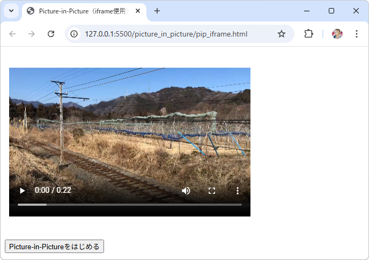The width and height of the screenshot is (369, 260).
Task: Mute the video using speaker icon
Action: (x=186, y=191)
